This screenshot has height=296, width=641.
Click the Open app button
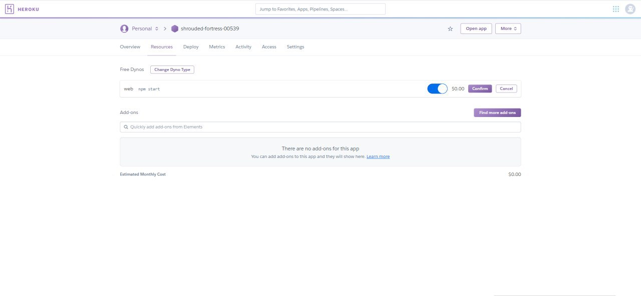coord(476,28)
